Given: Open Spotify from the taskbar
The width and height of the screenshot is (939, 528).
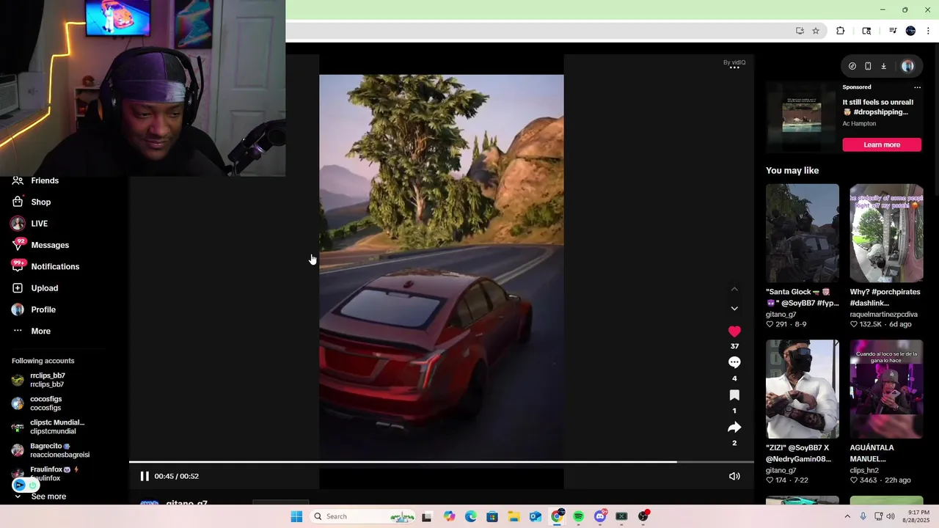Looking at the screenshot, I should point(578,516).
